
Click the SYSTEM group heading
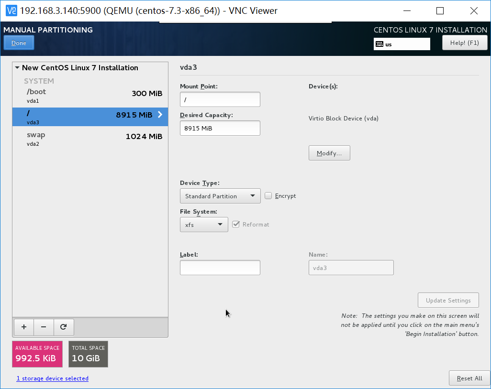click(x=39, y=81)
